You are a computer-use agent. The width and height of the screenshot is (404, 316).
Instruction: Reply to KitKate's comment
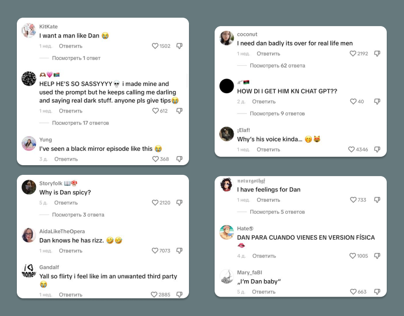[x=71, y=46]
